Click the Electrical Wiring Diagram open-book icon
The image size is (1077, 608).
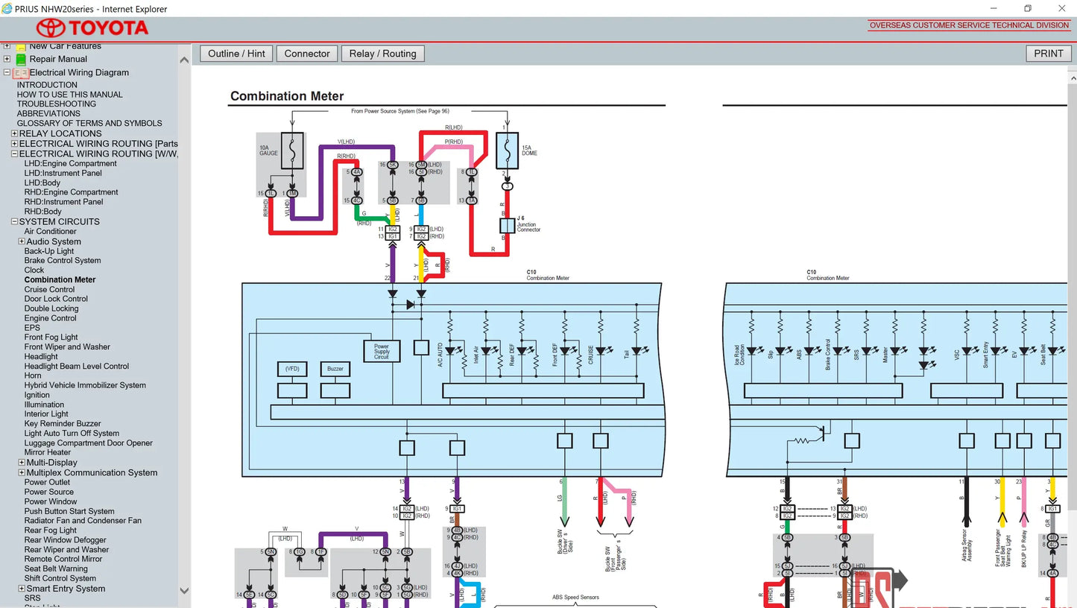tap(21, 73)
